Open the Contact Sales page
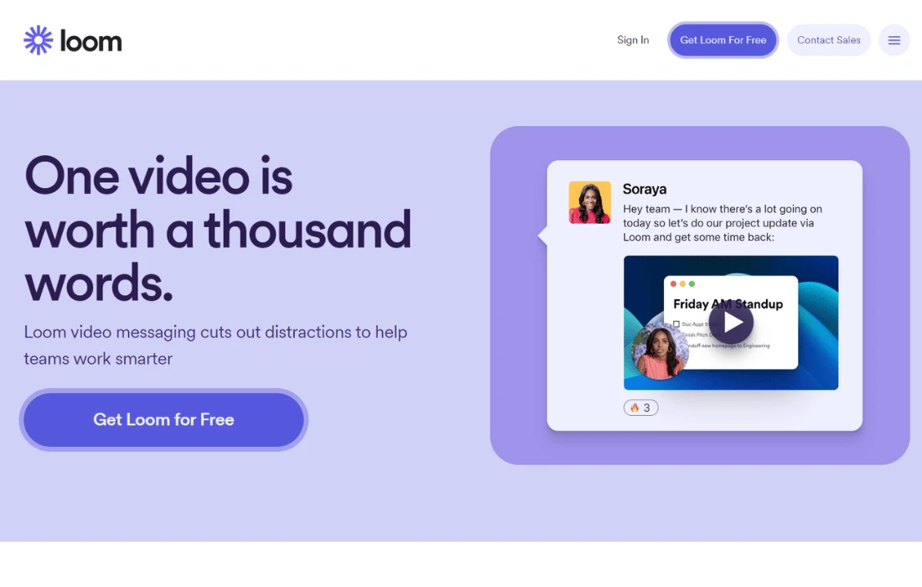Screen dimensions: 922x587 [828, 40]
